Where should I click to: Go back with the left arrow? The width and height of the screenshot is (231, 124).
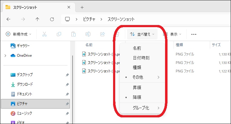pyautogui.click(x=8, y=19)
